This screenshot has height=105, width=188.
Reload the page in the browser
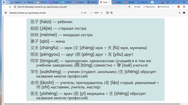10,7
